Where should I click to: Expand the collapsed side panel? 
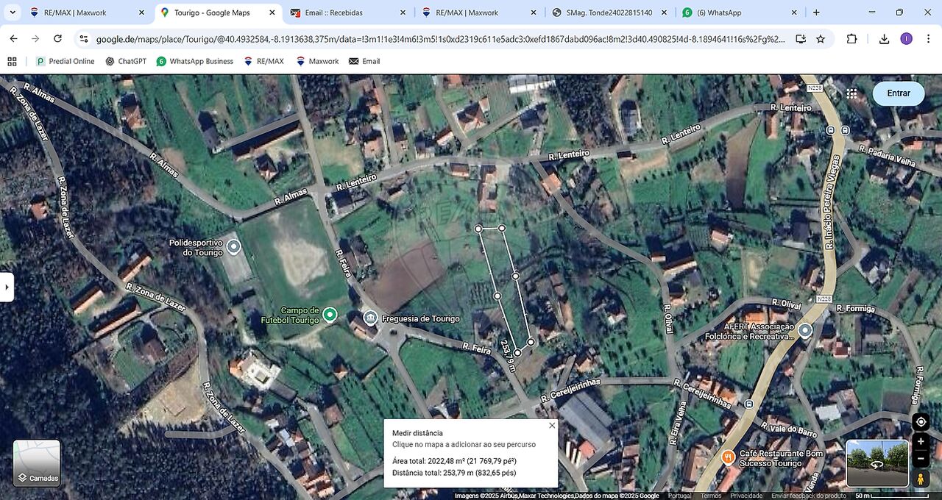(x=7, y=287)
